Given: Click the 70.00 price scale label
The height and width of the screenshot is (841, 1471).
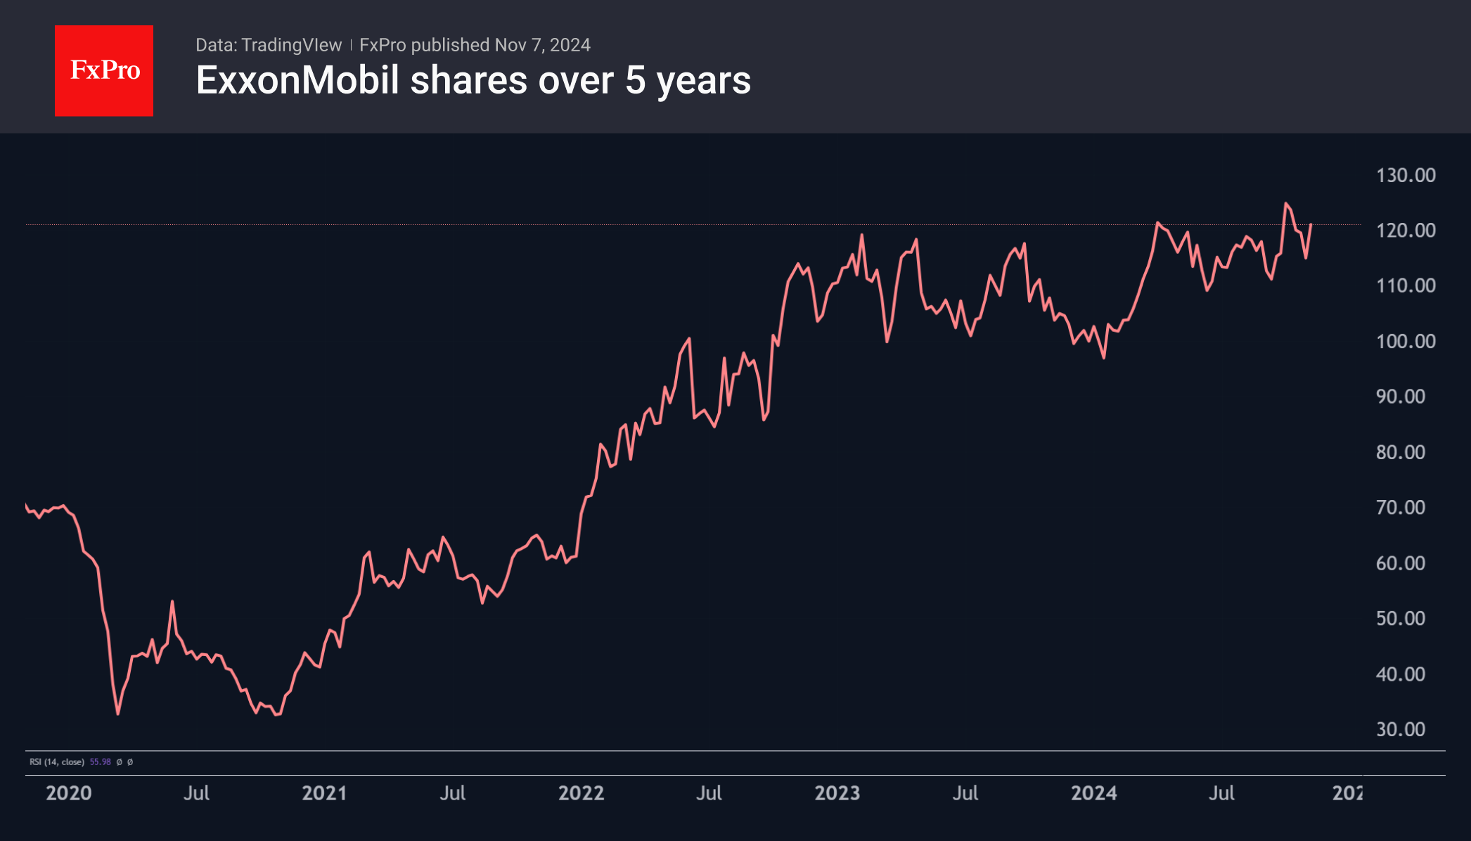Looking at the screenshot, I should tap(1400, 508).
